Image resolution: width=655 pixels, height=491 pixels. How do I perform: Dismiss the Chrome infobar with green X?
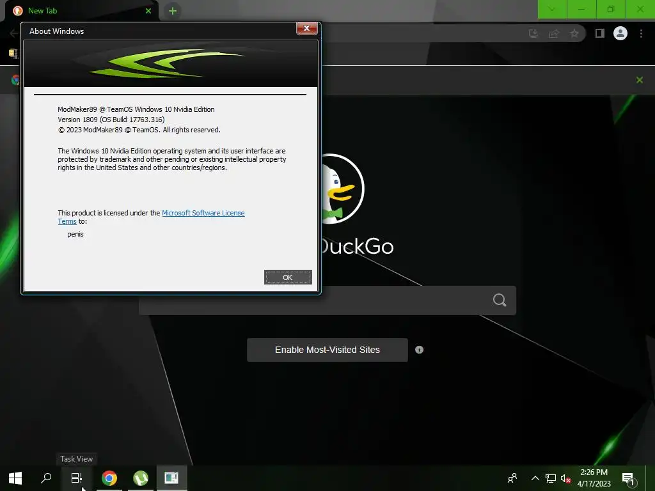click(639, 80)
